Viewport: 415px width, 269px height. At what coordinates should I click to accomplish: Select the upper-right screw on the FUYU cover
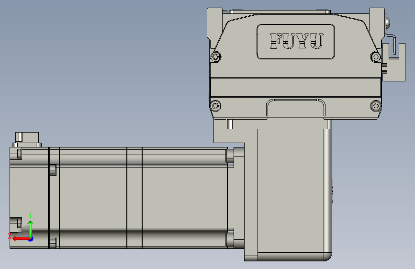pos(376,56)
